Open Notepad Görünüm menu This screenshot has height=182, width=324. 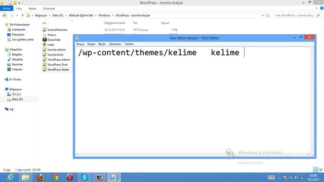point(115,44)
